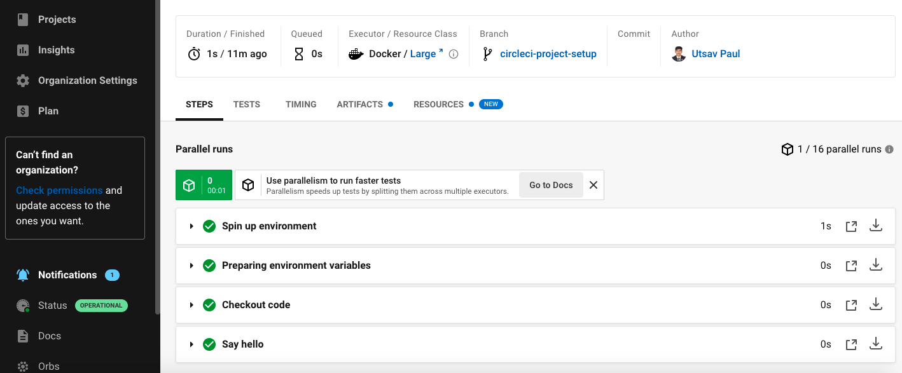Image resolution: width=902 pixels, height=373 pixels.
Task: Dismiss the parallelism tip banner
Action: (593, 185)
